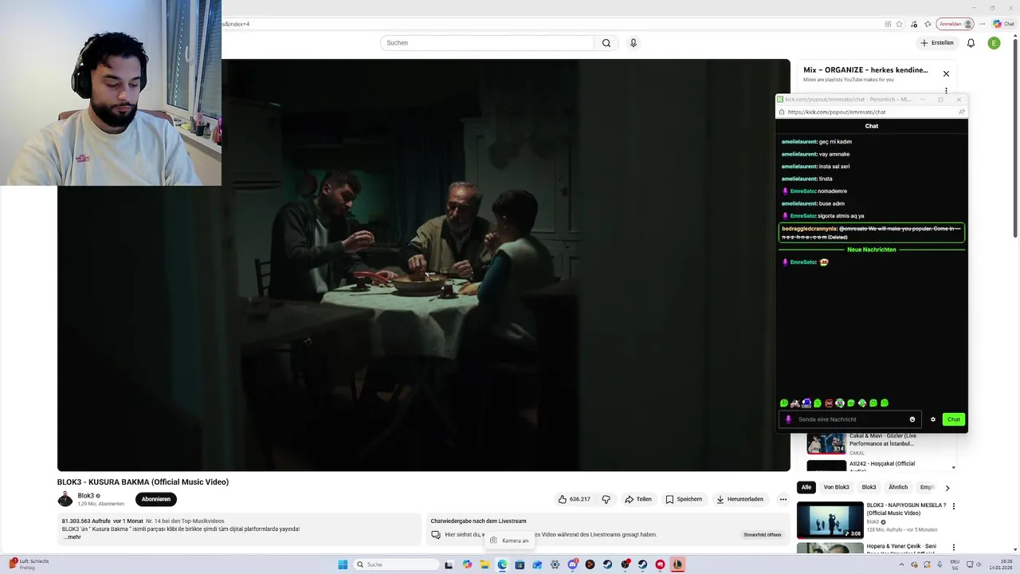The width and height of the screenshot is (1020, 574).
Task: Click in the Kick chat message field
Action: (x=849, y=419)
